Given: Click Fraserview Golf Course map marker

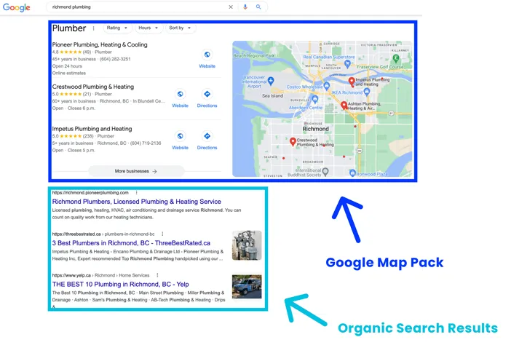Looking at the screenshot, I should click(x=396, y=59).
